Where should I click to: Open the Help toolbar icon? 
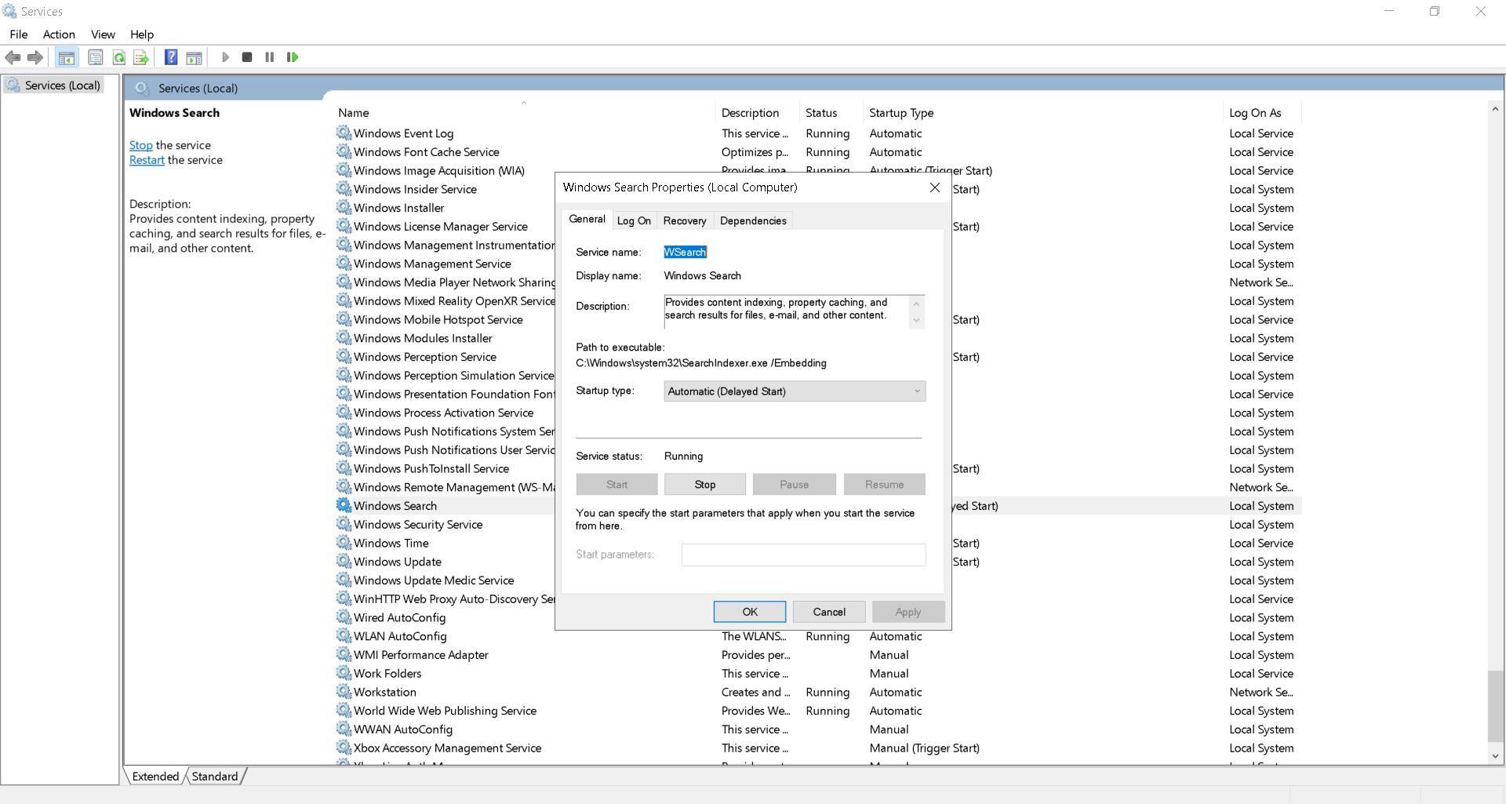[171, 57]
